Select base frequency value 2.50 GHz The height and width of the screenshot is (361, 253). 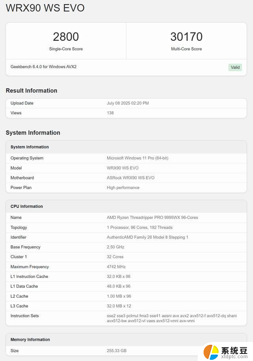[115, 247]
